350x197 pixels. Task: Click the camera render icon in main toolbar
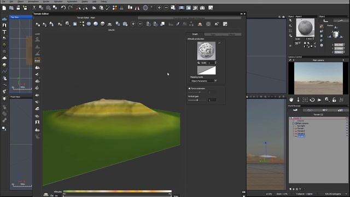pos(202,8)
